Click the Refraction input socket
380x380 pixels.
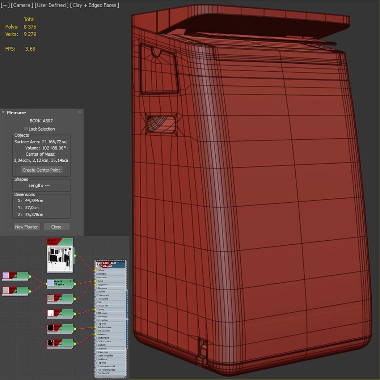coord(96,278)
